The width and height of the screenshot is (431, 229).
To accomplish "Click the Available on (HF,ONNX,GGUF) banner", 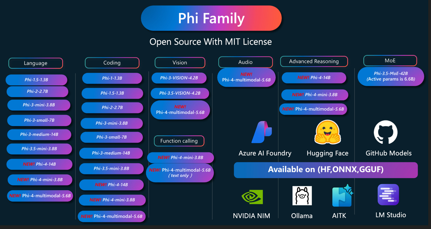I will click(x=326, y=170).
